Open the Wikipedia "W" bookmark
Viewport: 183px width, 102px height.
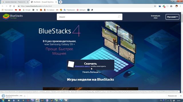click(37, 10)
